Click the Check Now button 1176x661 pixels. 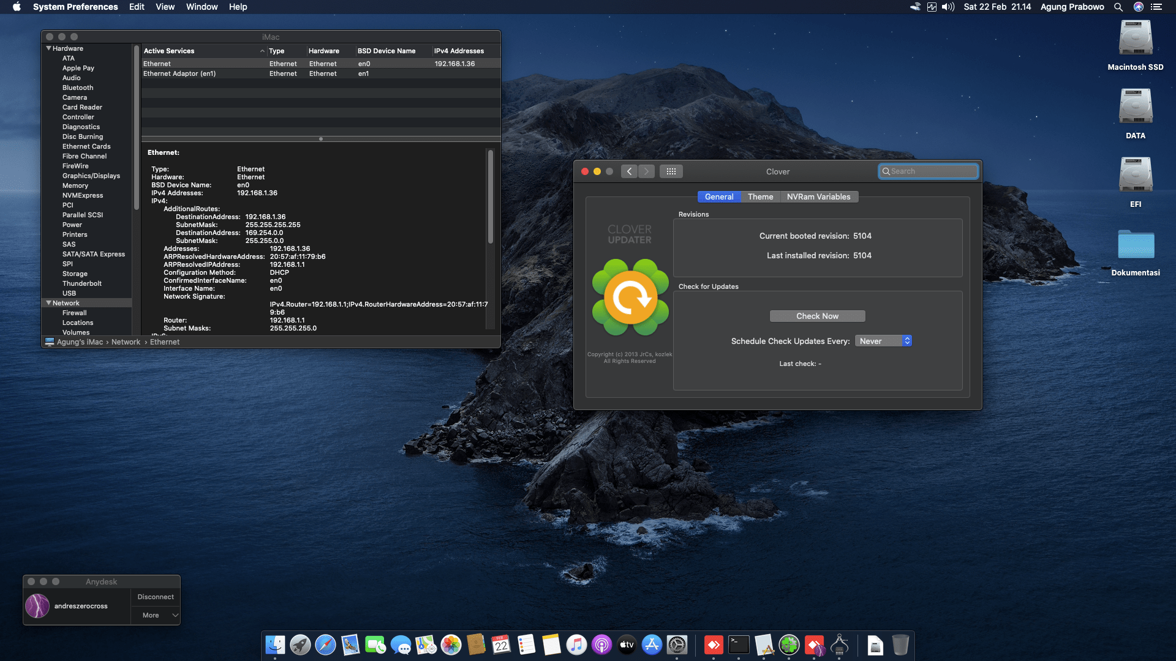pos(817,316)
